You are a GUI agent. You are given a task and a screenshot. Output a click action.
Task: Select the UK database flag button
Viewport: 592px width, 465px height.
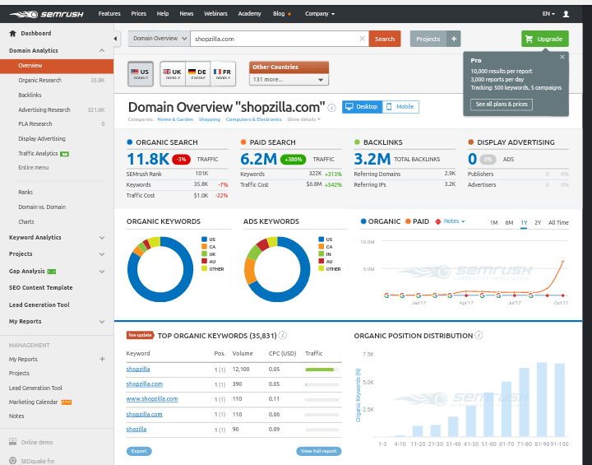point(172,73)
